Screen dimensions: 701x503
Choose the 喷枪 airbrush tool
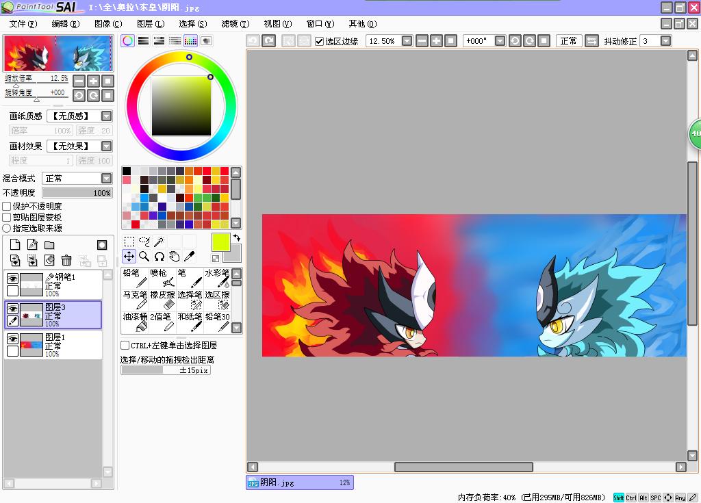point(162,278)
